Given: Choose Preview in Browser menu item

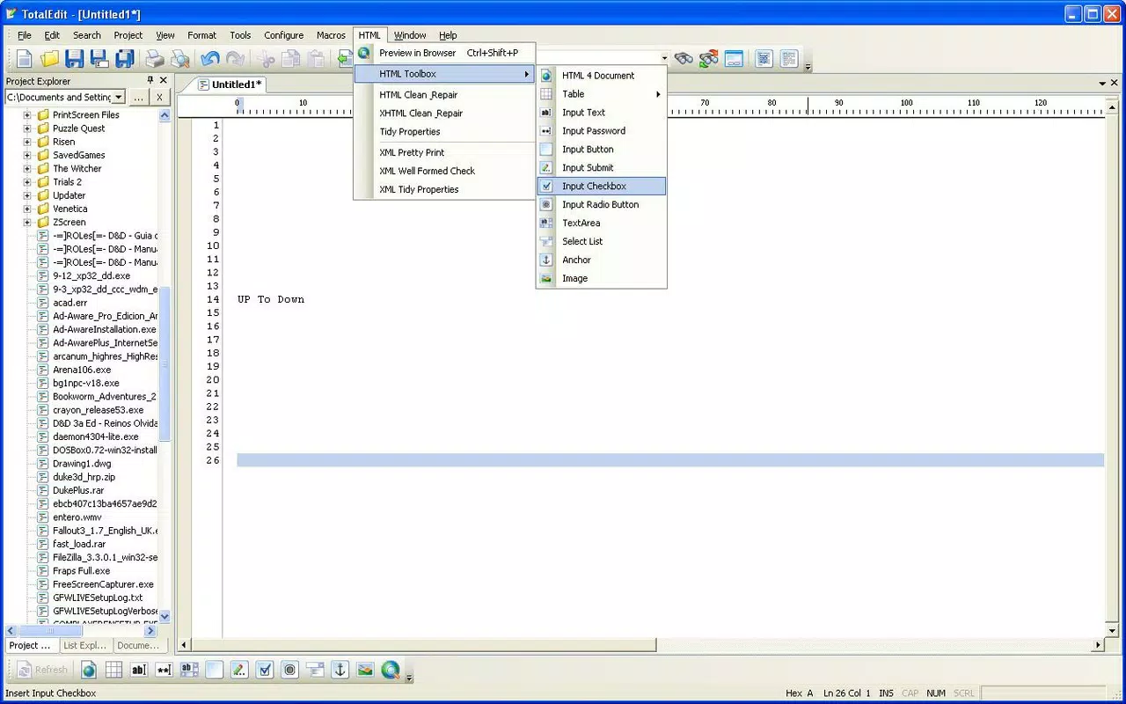Looking at the screenshot, I should click(444, 53).
